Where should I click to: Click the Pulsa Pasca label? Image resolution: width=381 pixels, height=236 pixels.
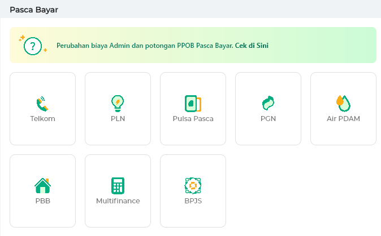(193, 119)
